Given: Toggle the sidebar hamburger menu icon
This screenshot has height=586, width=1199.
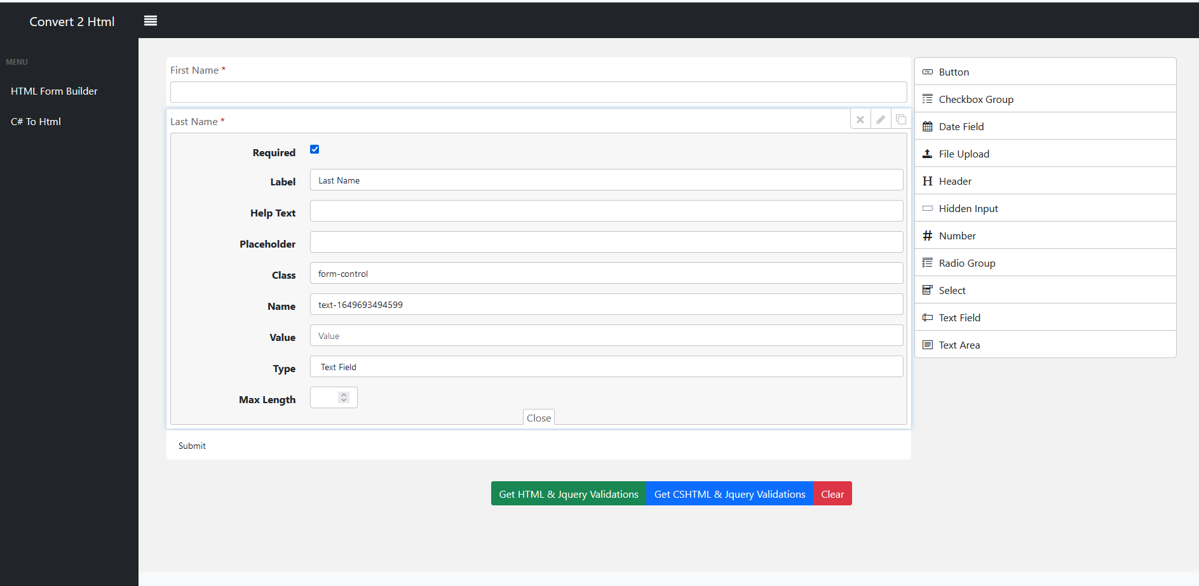Looking at the screenshot, I should click(151, 21).
